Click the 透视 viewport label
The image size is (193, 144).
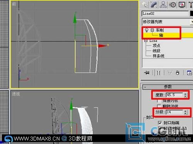point(16,94)
